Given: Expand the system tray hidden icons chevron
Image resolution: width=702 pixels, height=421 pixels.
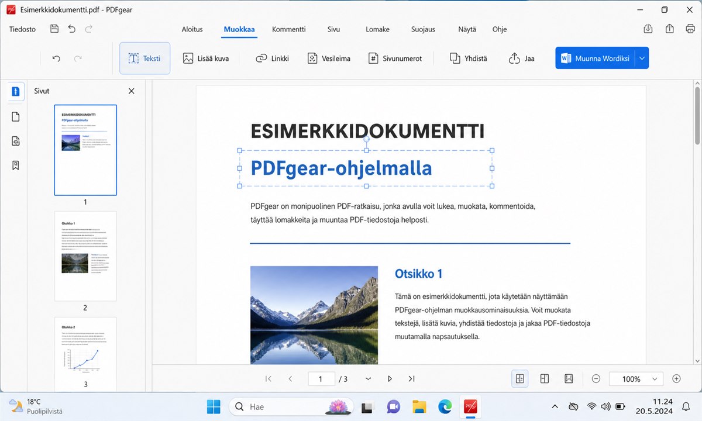Looking at the screenshot, I should click(555, 406).
